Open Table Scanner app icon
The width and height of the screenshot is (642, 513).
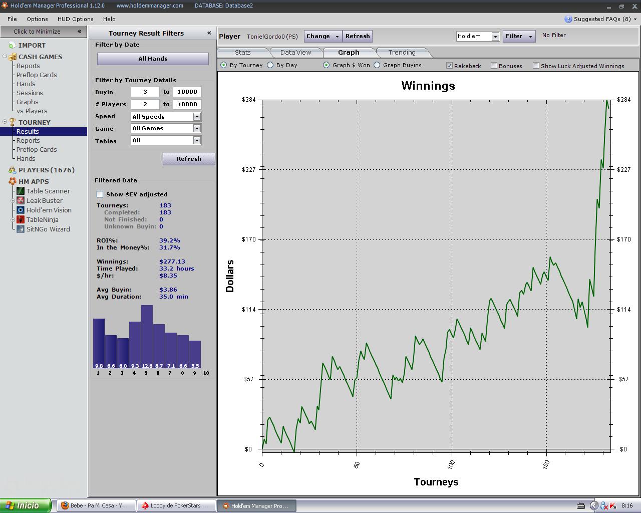21,191
